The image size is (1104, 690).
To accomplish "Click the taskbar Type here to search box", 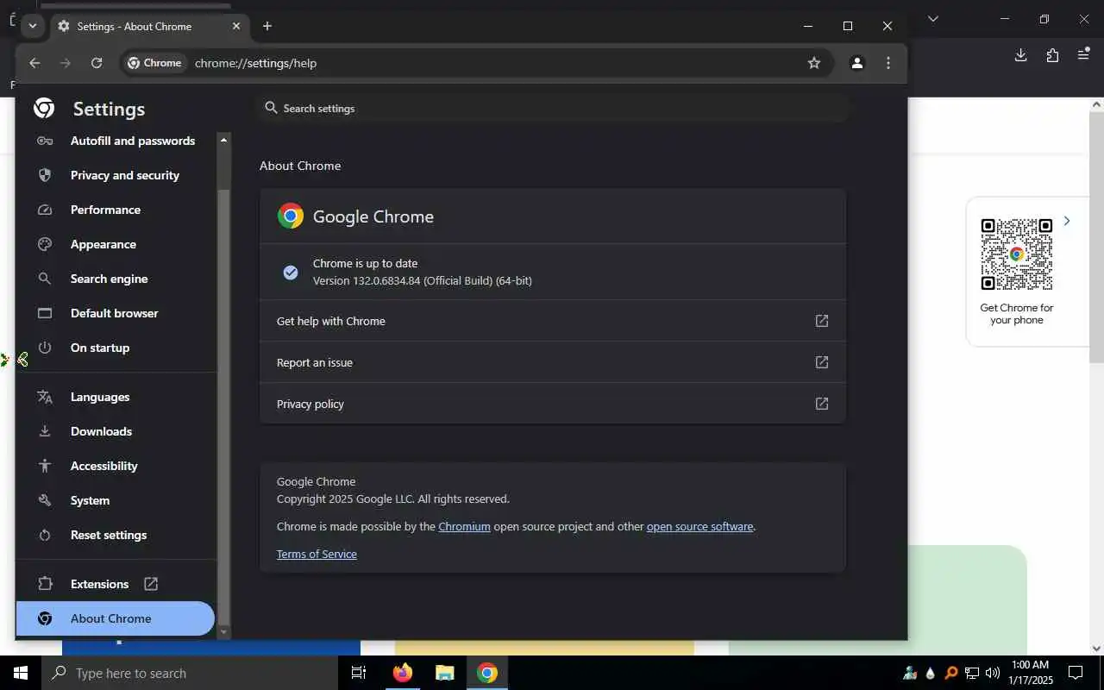I will [x=190, y=673].
